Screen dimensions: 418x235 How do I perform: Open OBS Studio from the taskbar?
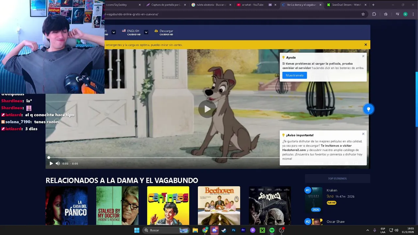point(281,230)
